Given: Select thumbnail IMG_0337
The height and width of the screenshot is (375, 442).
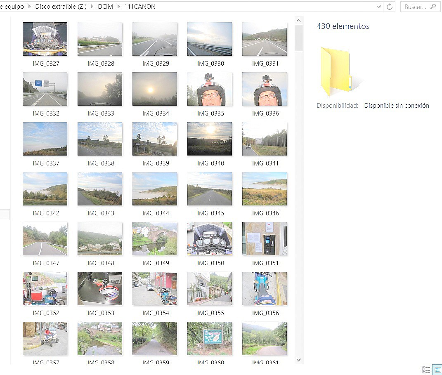Looking at the screenshot, I should coord(45,139).
